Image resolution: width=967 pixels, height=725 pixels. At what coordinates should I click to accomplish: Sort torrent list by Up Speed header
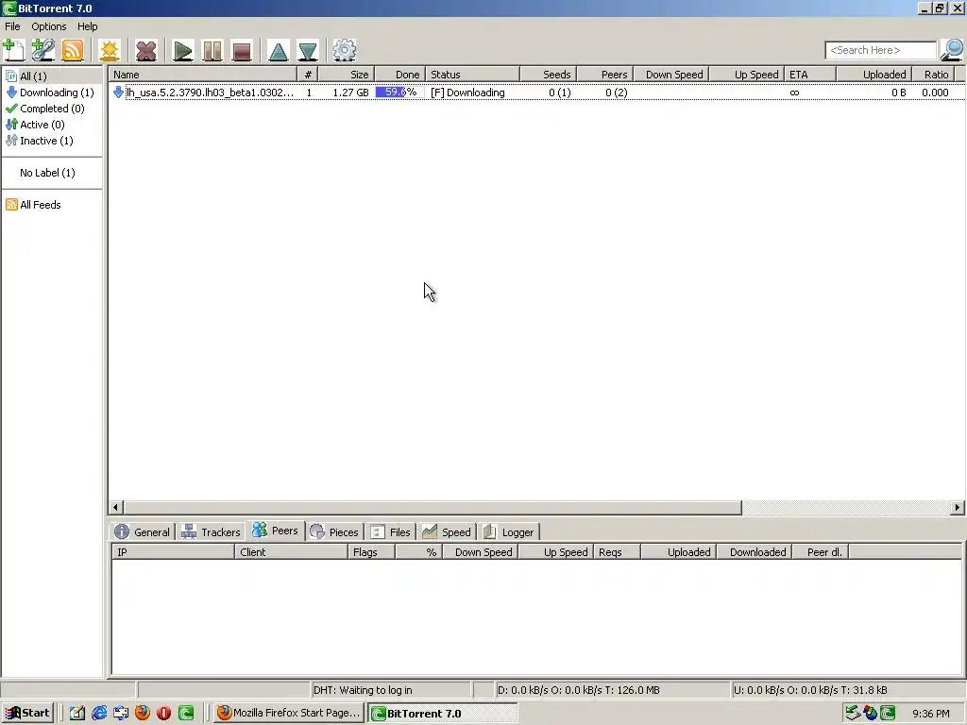tap(747, 75)
